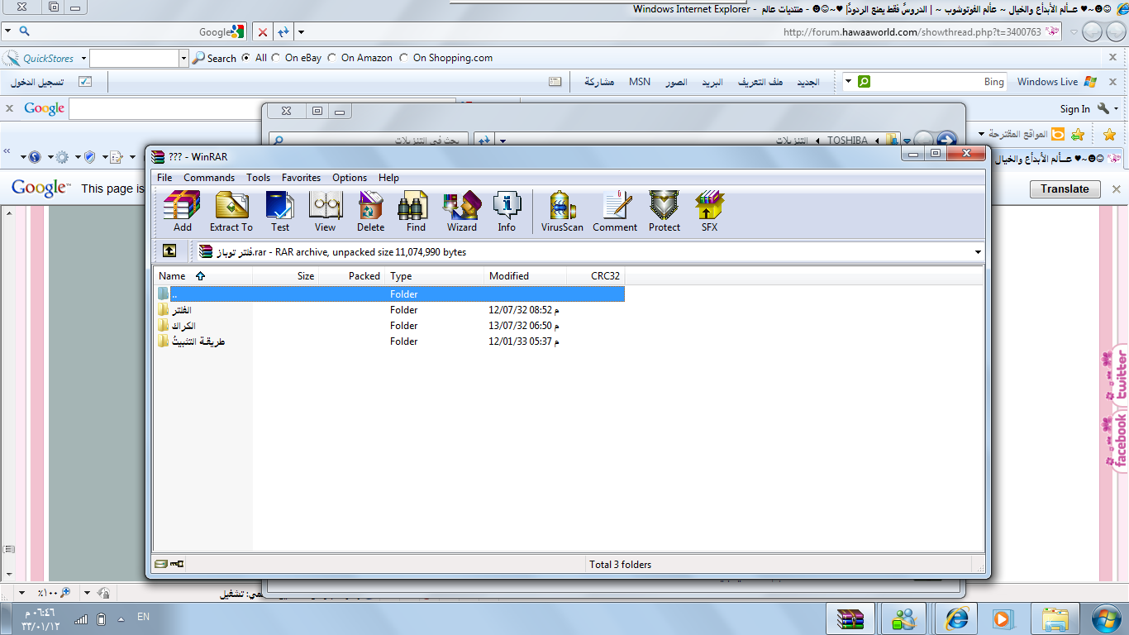Open the Wizard tool in WinRAR
Image resolution: width=1129 pixels, height=635 pixels.
[461, 211]
